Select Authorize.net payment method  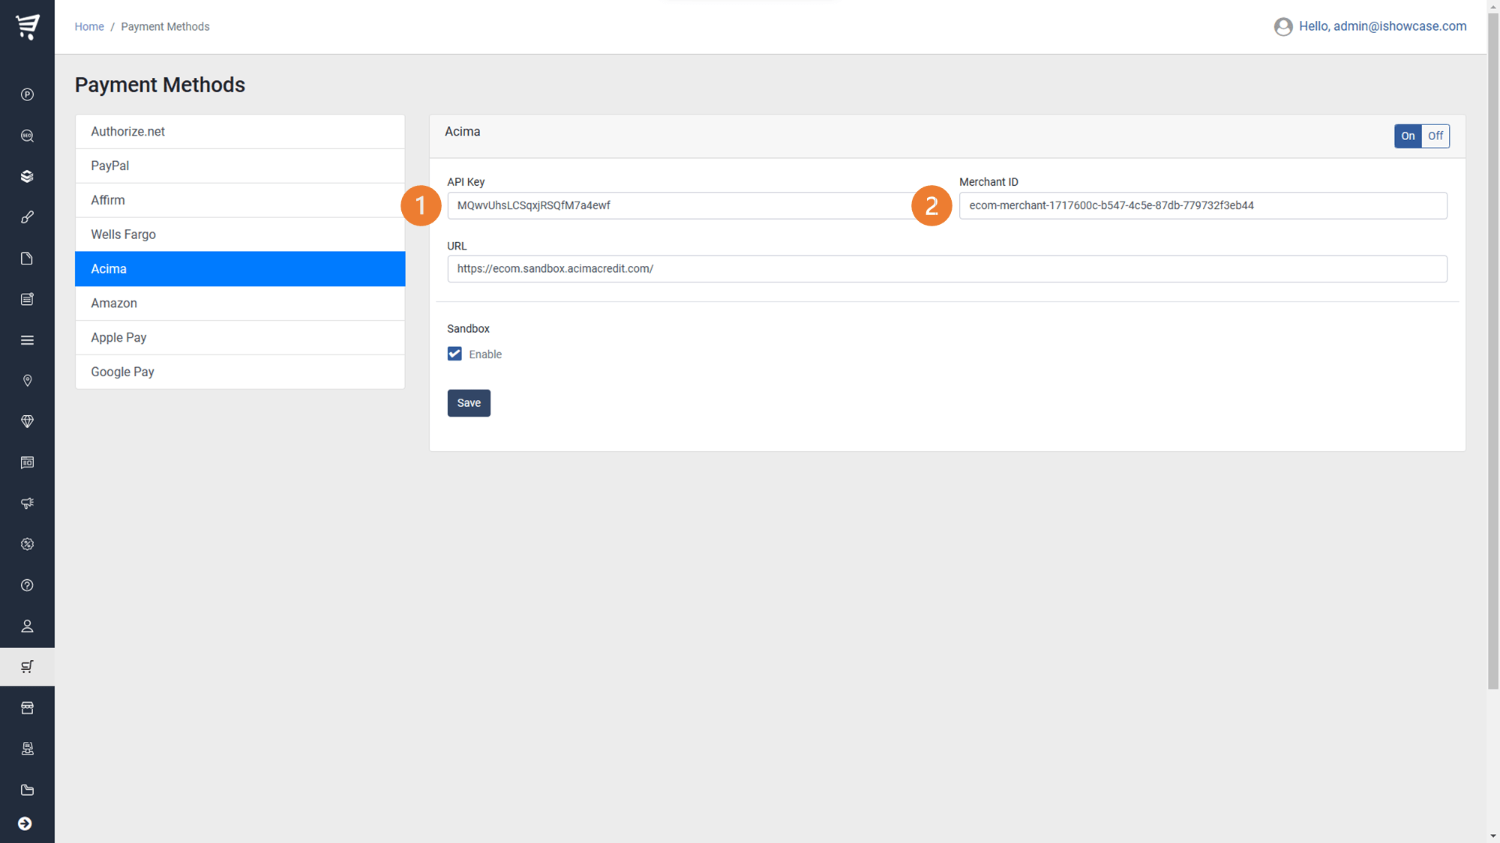click(240, 132)
